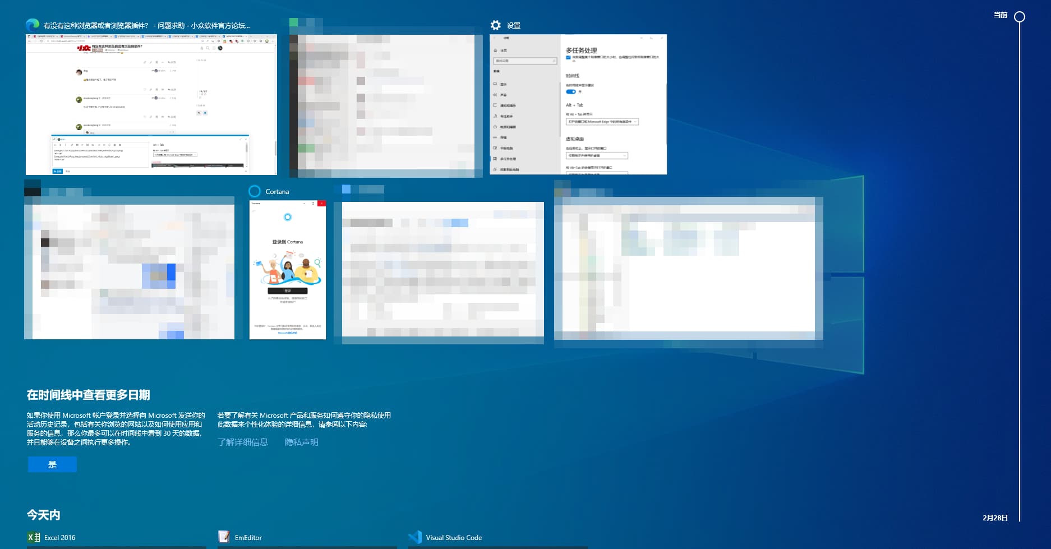The image size is (1051, 549).
Task: Select 显示 in the Settings sidebar
Action: [x=503, y=84]
